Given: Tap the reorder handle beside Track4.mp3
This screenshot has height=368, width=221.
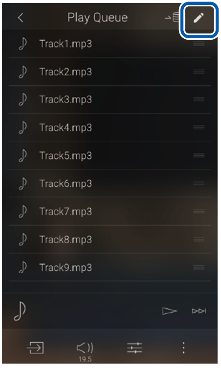Looking at the screenshot, I should click(x=199, y=127).
